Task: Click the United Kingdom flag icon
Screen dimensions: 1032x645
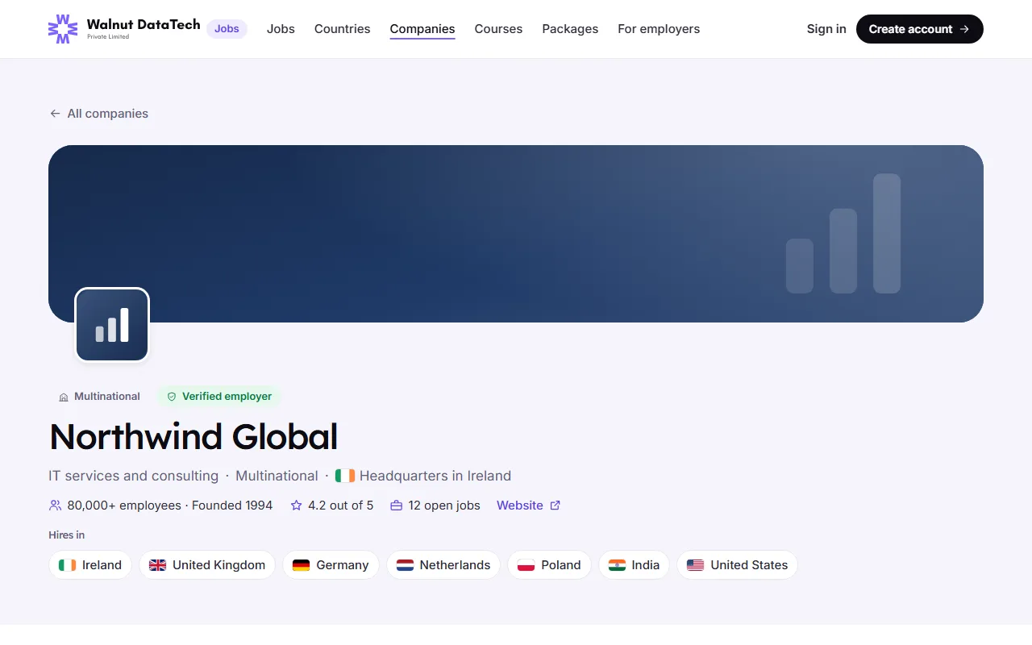Action: (x=158, y=565)
